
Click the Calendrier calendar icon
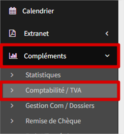[x=12, y=11]
